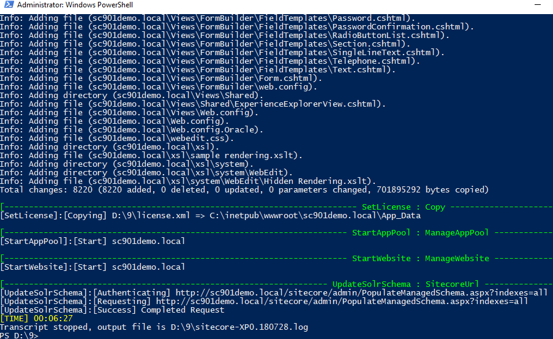Click the '[Success] Completed Request' line
The height and width of the screenshot is (339, 553).
tap(112, 310)
